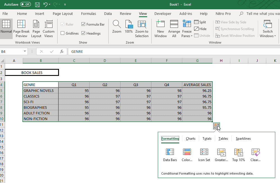Click inside the formula bar showing GENRE
The width and height of the screenshot is (280, 183).
[174, 51]
